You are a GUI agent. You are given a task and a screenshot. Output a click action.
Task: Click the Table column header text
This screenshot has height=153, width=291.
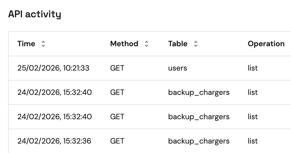[178, 44]
